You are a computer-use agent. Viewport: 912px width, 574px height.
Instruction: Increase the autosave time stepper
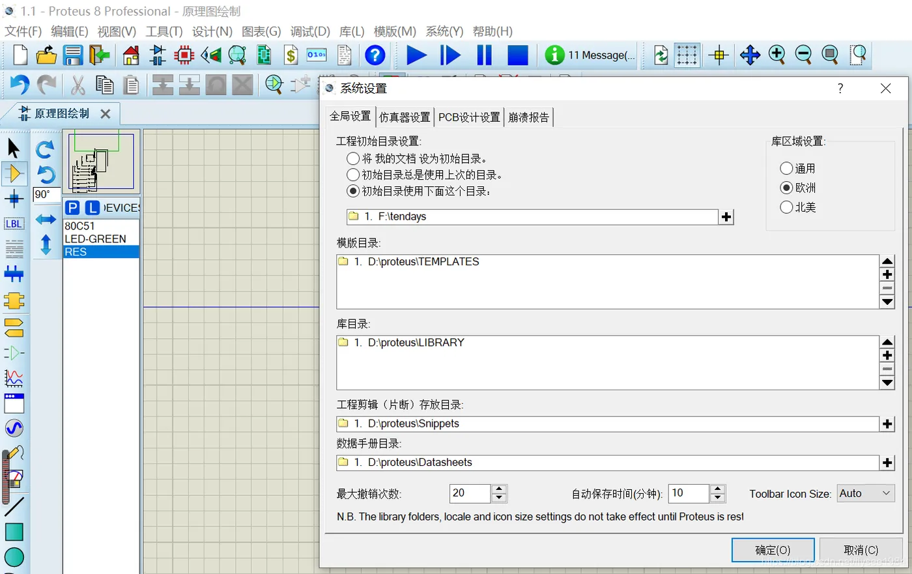tap(717, 489)
